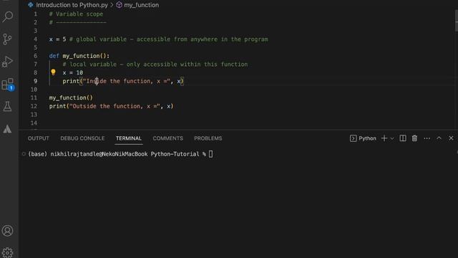Screen dimensions: 458x258
Task: Switch to the COMMENTS tab
Action: point(168,138)
